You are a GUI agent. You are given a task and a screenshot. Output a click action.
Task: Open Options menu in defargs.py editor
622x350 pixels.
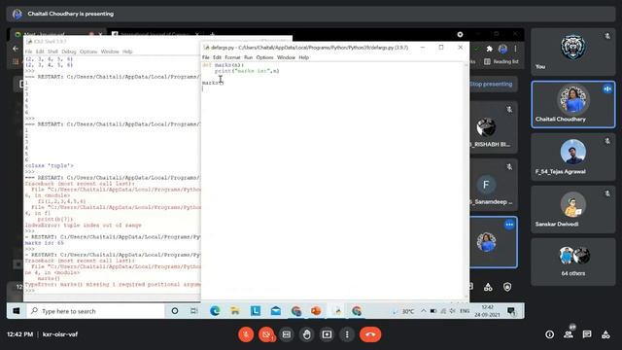(x=264, y=57)
